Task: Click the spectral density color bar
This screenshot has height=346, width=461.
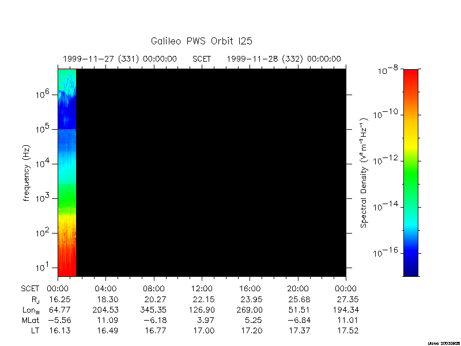Action: 411,172
